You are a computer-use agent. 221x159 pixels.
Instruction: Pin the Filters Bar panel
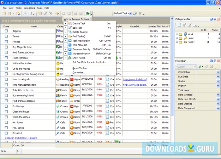(215, 61)
